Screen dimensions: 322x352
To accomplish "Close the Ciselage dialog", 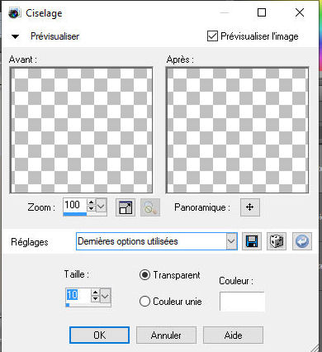I will pos(300,12).
